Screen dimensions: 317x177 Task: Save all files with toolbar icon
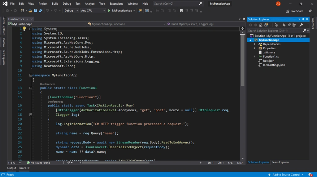41,11
